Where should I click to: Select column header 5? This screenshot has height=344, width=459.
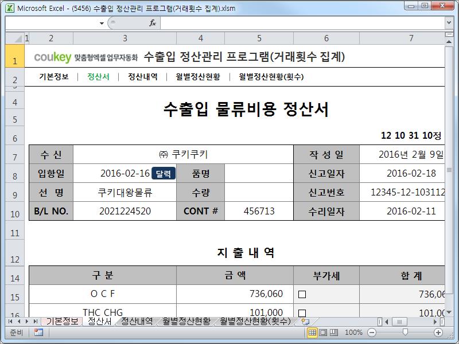[x=259, y=38]
